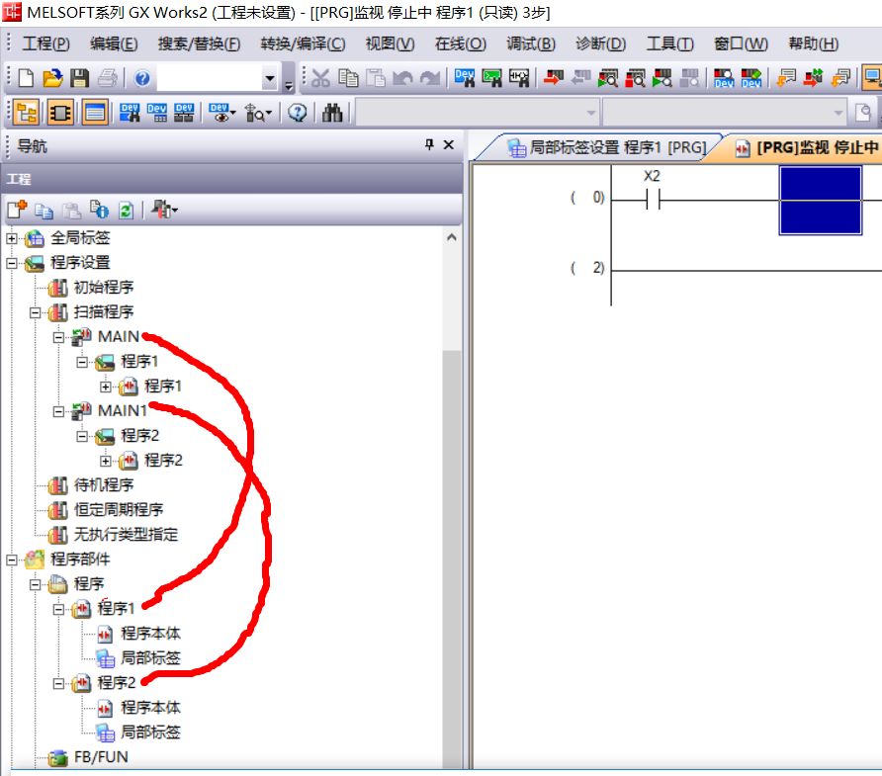
Task: Open the dropdown arrow beside the Help icon
Action: (270, 79)
